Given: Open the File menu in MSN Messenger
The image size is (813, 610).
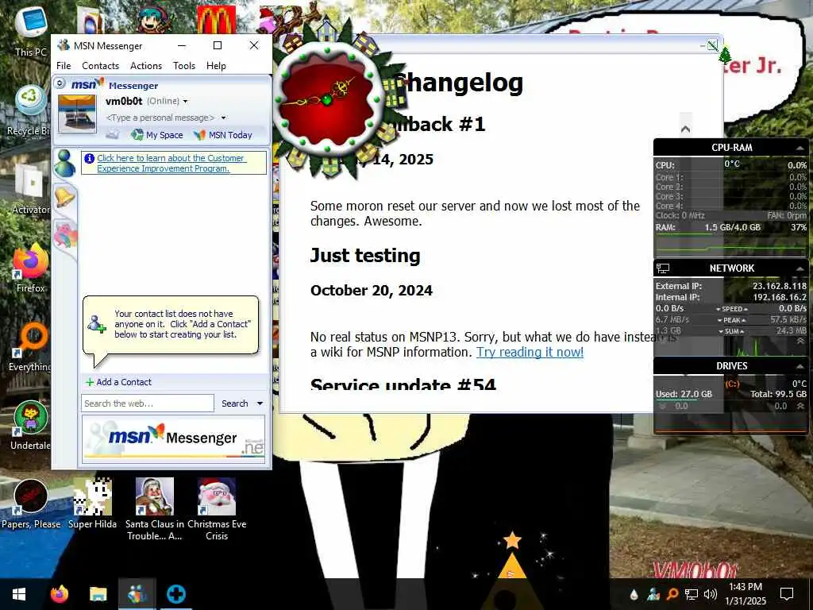Looking at the screenshot, I should click(x=64, y=66).
